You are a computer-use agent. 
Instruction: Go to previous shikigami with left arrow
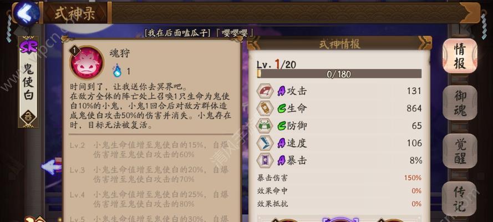(x=51, y=167)
